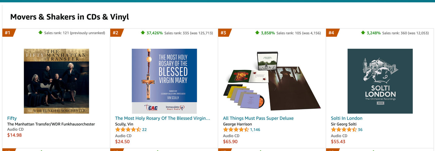The height and width of the screenshot is (151, 435).
Task: Open the "Fifty" product title link
Action: (x=12, y=118)
